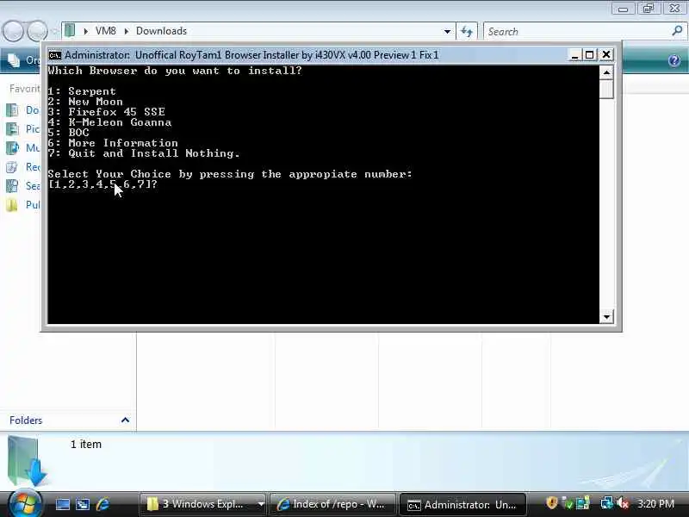
Task: Click the address bar folder icon
Action: pos(70,31)
